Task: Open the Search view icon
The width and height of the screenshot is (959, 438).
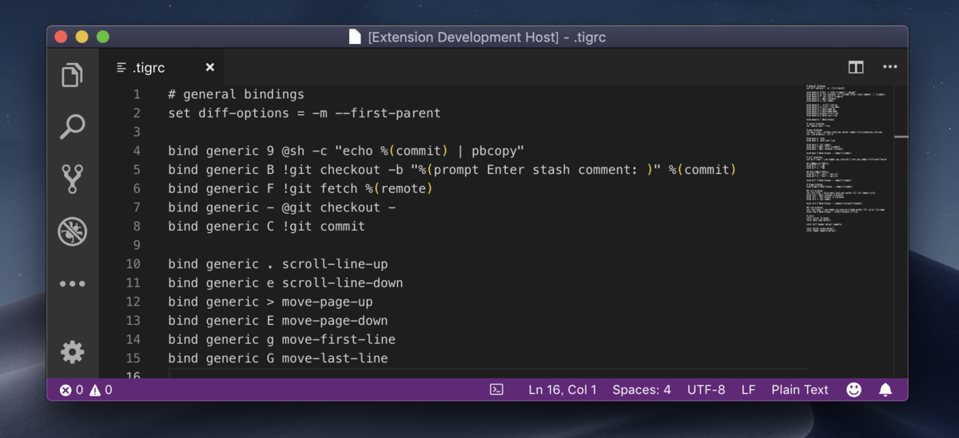Action: tap(73, 126)
